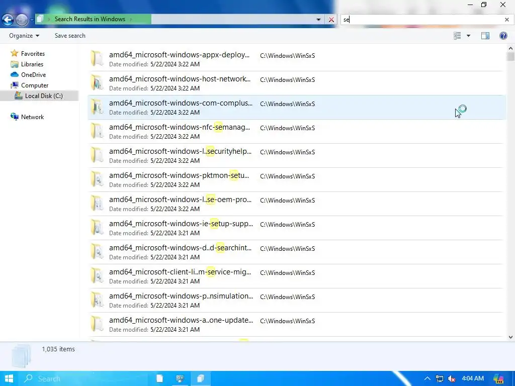Select the nsimulation folder result
Viewport: 515px width, 386px height.
pos(296,301)
